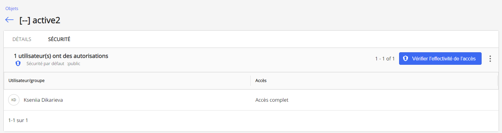Viewport: 502px width, 133px height.
Task: Click shield icon inside the verify access button
Action: 405,59
